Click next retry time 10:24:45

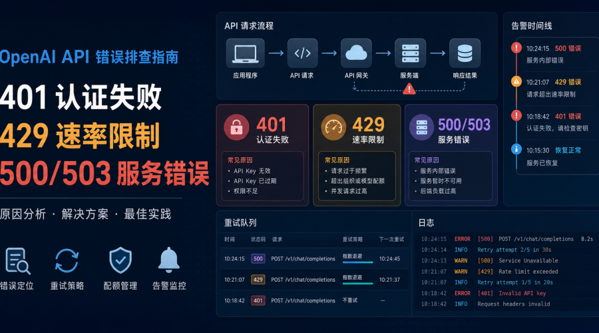(389, 258)
